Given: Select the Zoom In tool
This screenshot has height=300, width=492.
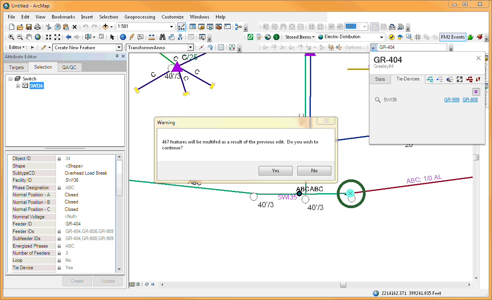Looking at the screenshot, I should (11, 37).
